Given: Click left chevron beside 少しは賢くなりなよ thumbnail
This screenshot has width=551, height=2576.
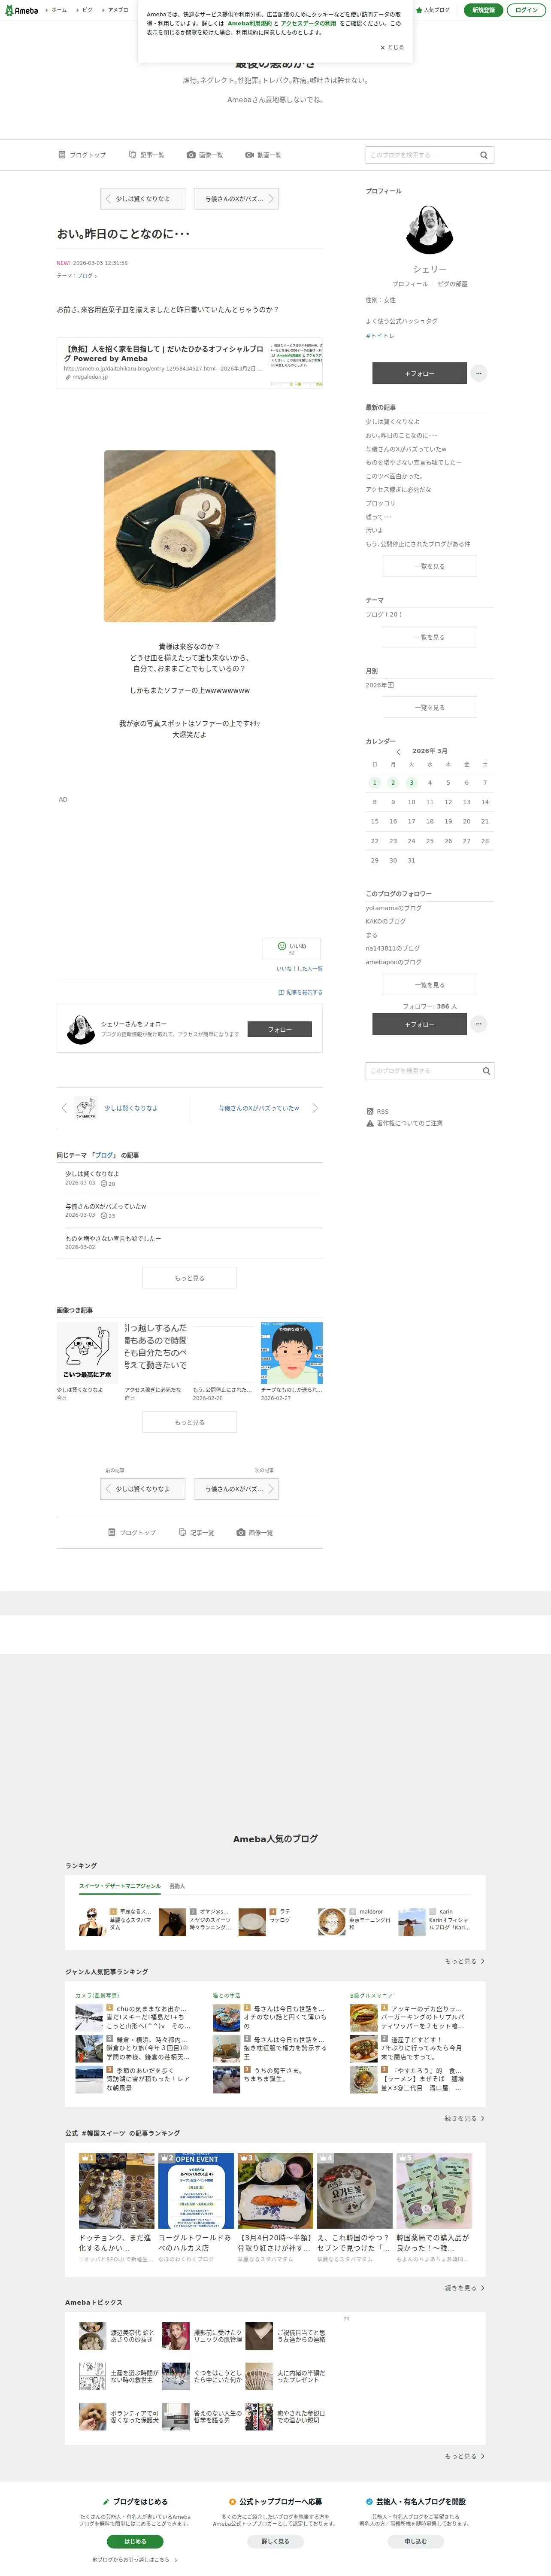Looking at the screenshot, I should pyautogui.click(x=64, y=1108).
